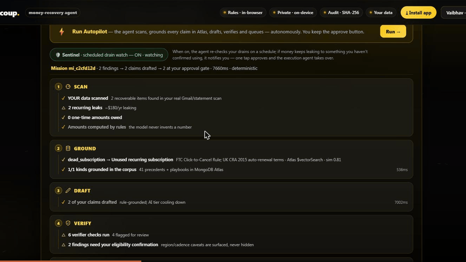Select the Audit SHA-256 chip

click(x=341, y=13)
